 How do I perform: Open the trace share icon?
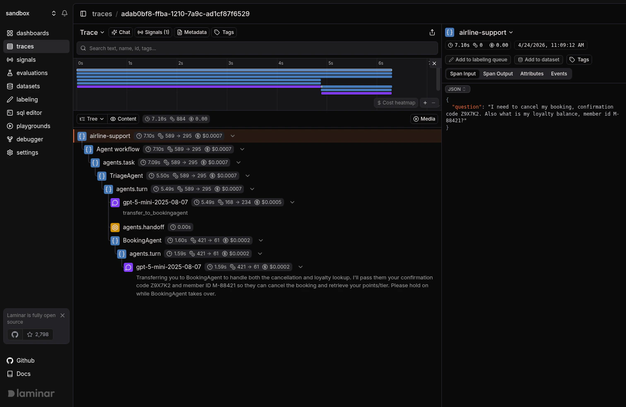(432, 32)
